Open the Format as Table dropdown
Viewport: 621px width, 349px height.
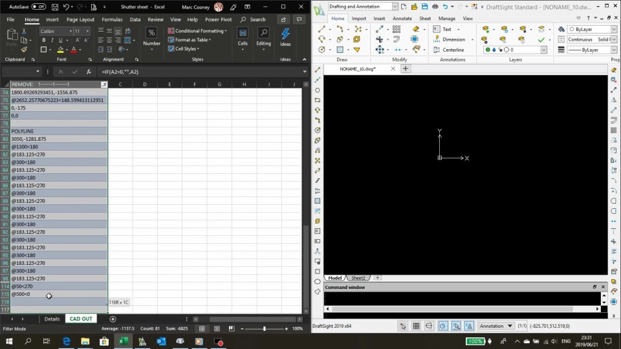[190, 39]
